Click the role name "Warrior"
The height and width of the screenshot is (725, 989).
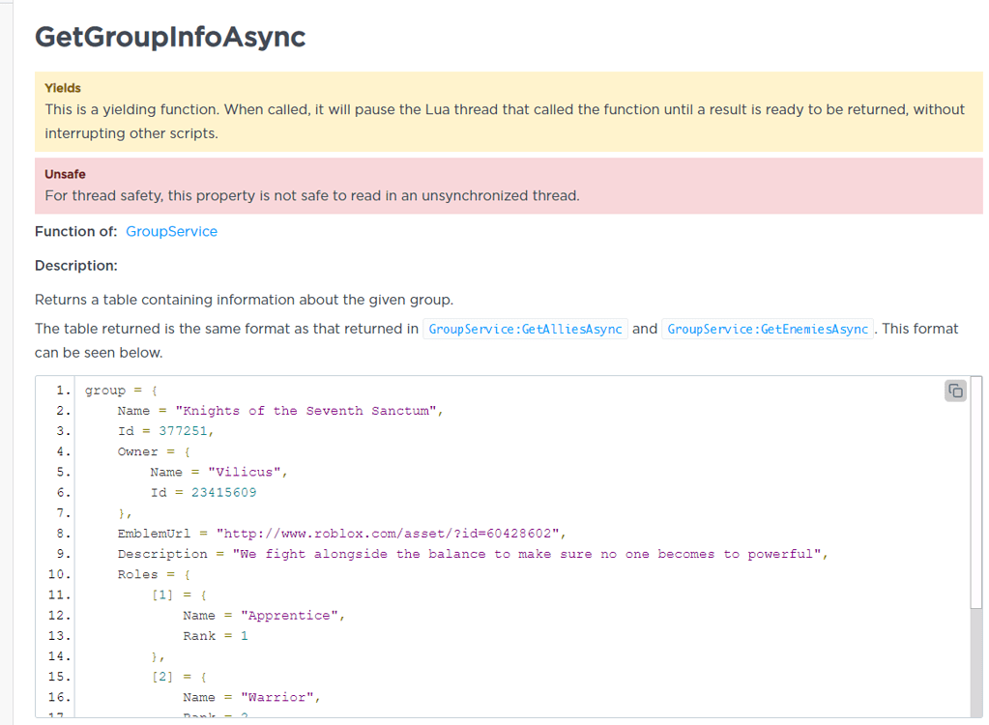[276, 697]
